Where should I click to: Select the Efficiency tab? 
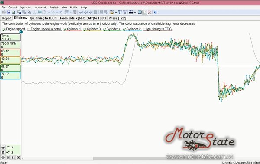click(20, 18)
